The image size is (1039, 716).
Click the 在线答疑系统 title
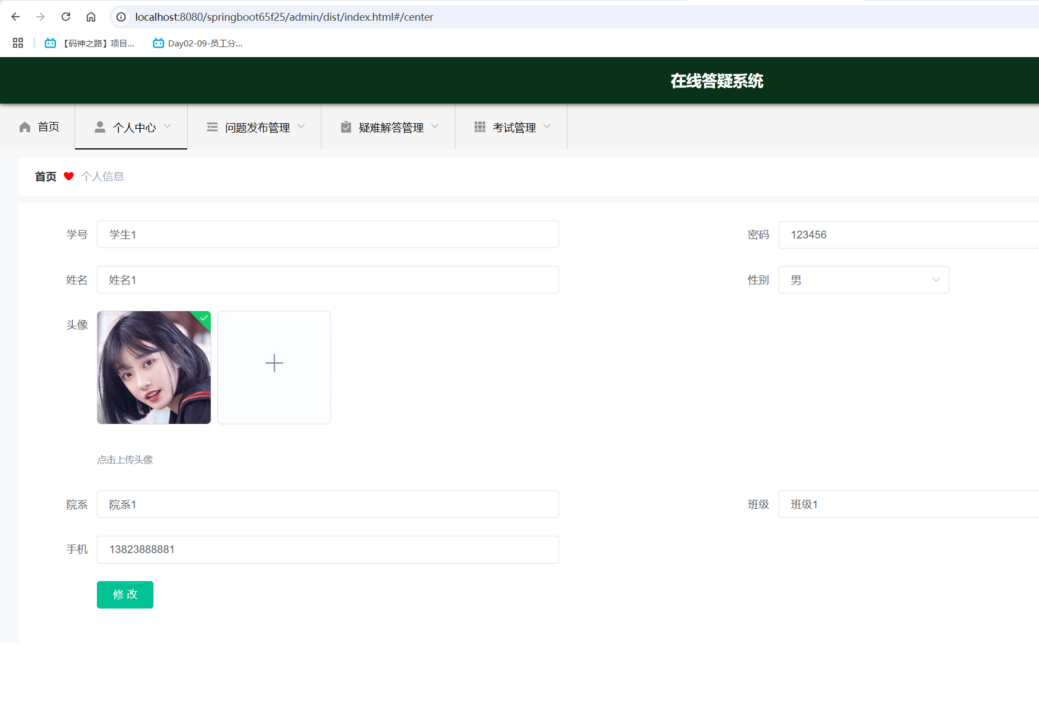(716, 81)
